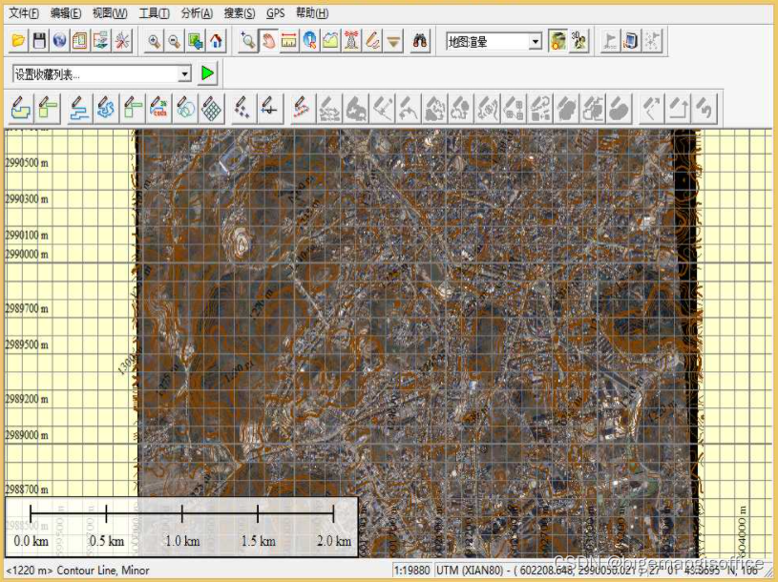Click the zoom out magnifier button
Image resolution: width=778 pixels, height=582 pixels.
click(175, 41)
